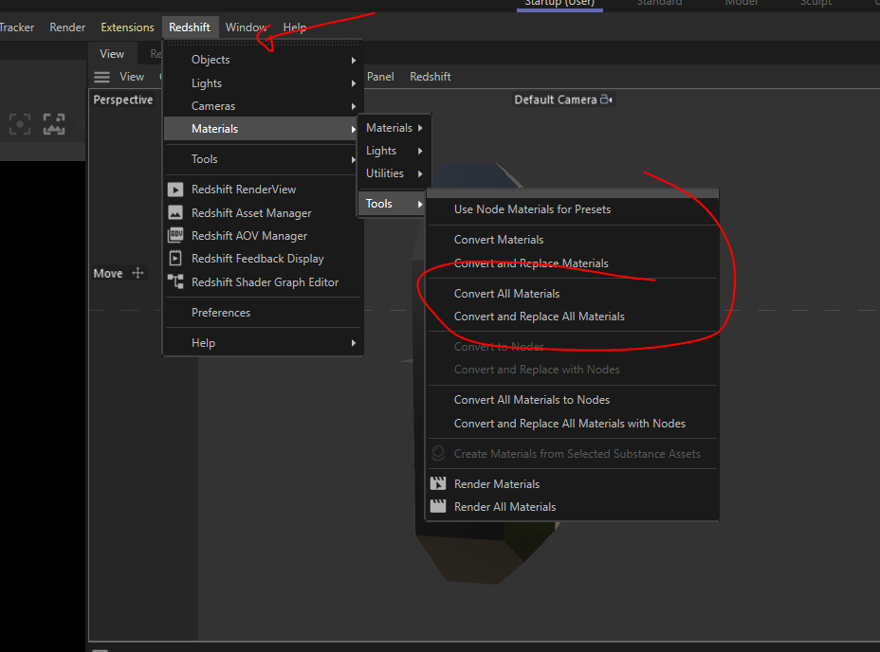Click the Move tool label
The height and width of the screenshot is (652, 880).
[x=108, y=274]
